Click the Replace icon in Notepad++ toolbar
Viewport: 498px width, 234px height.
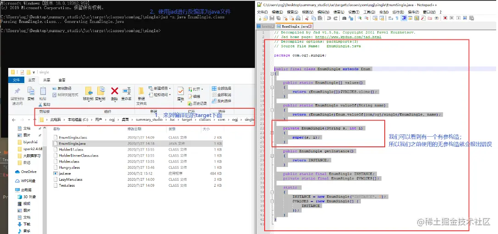point(351,18)
